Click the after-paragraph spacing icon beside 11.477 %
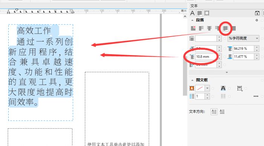Viewport: 264px width, 146px height. pyautogui.click(x=230, y=56)
